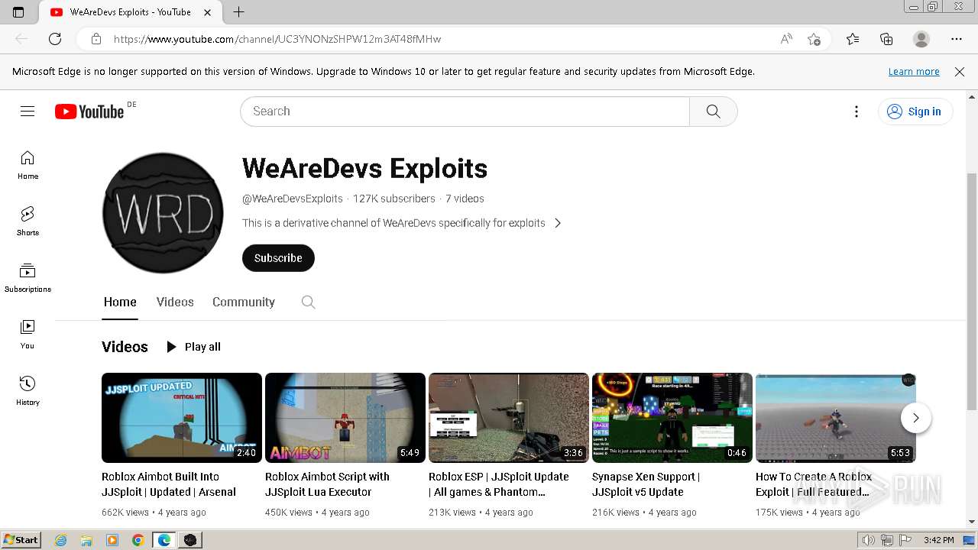Open Edge tab actions menu
This screenshot has height=550, width=978.
(x=18, y=12)
